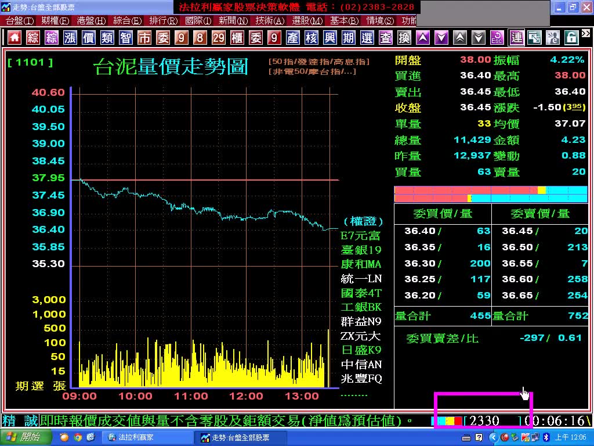Select the 臺銀19 warrant
The width and height of the screenshot is (594, 446).
click(x=361, y=250)
